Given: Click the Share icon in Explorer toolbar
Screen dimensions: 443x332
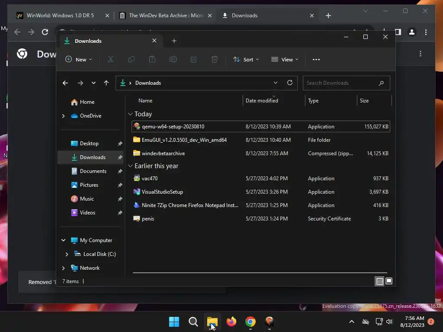Looking at the screenshot, I should coord(194,59).
